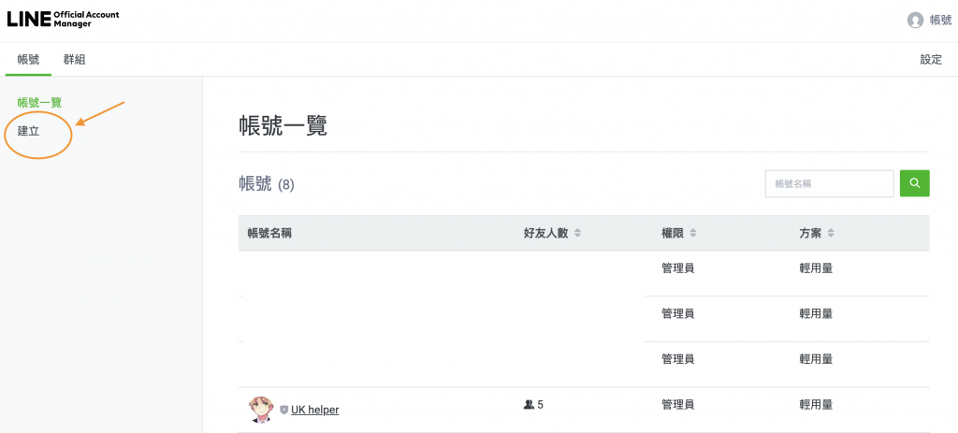This screenshot has width=958, height=433.
Task: Click the 帳號名稱 column header
Action: [x=269, y=233]
